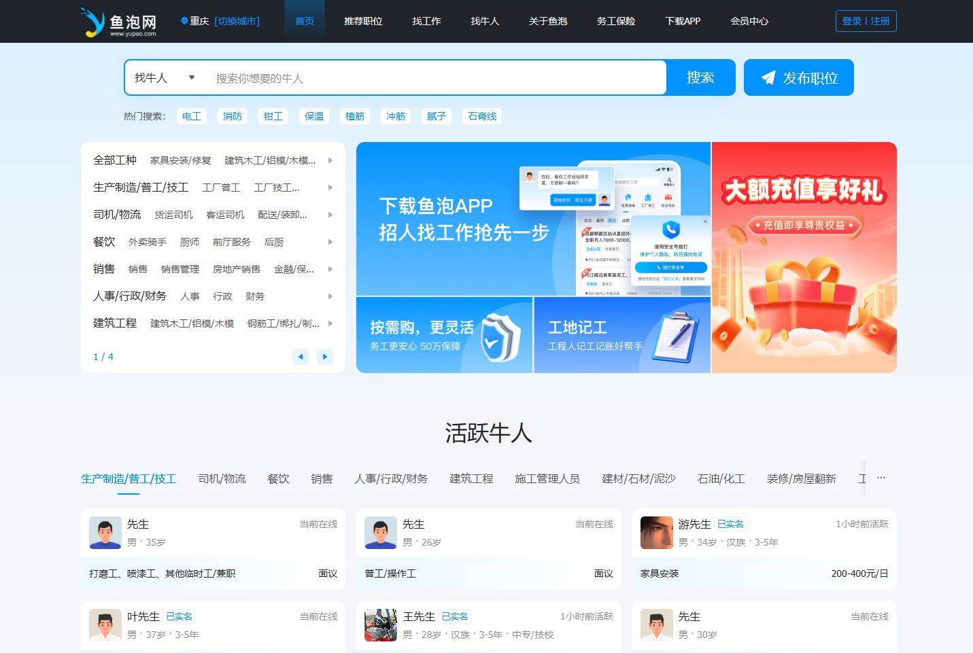Open 下载APP nav item
This screenshot has width=973, height=653.
pos(683,21)
